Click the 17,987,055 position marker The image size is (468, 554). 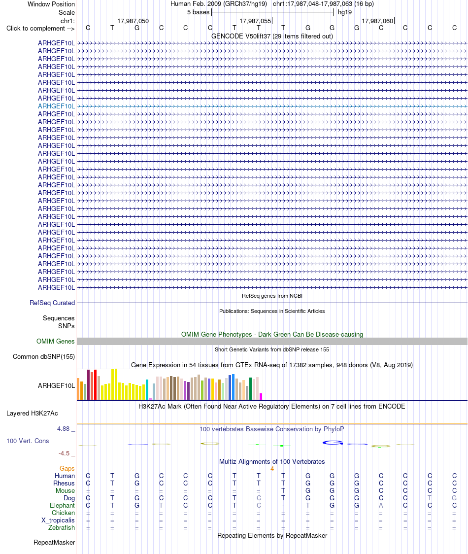(255, 21)
